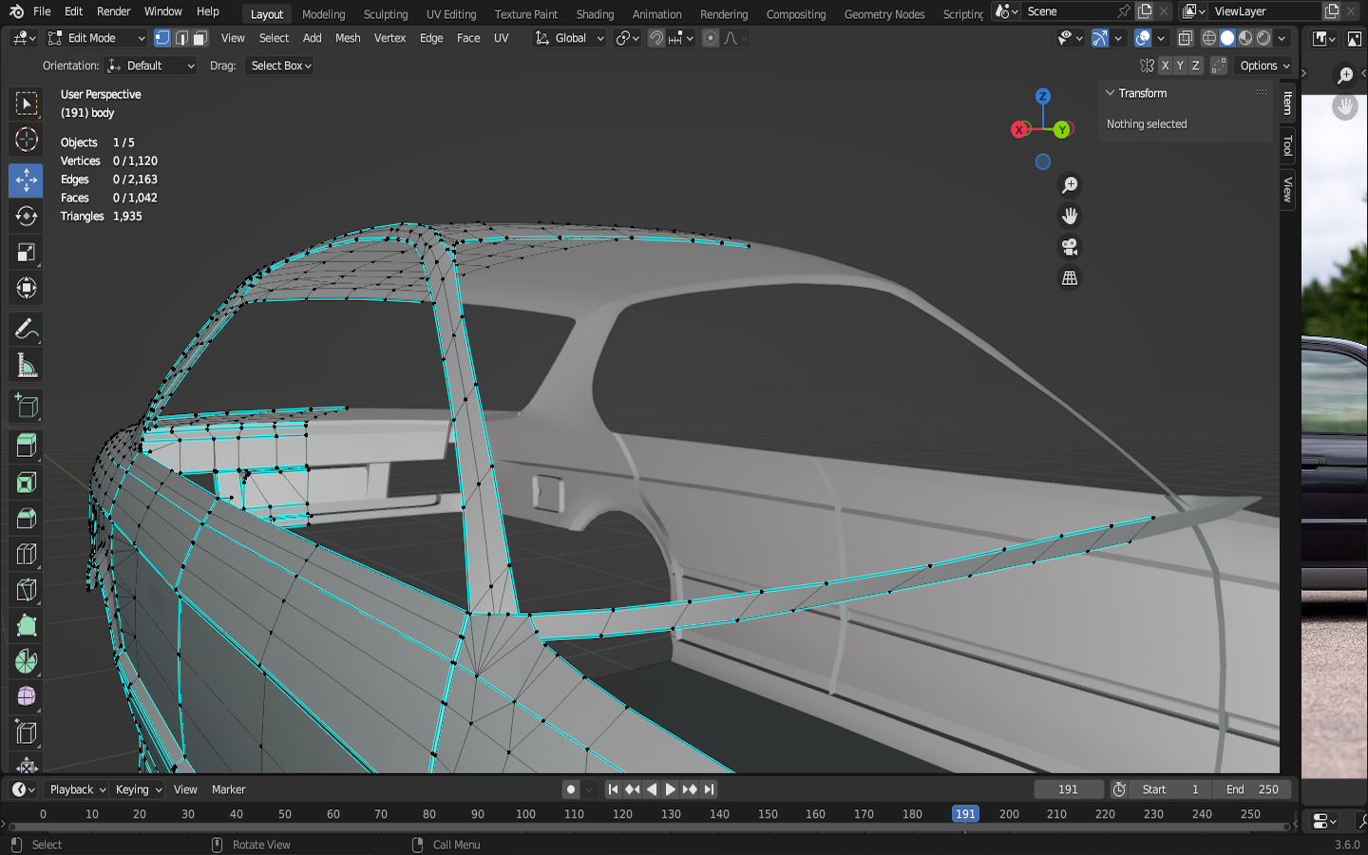
Task: Play the animation forward
Action: 671,789
